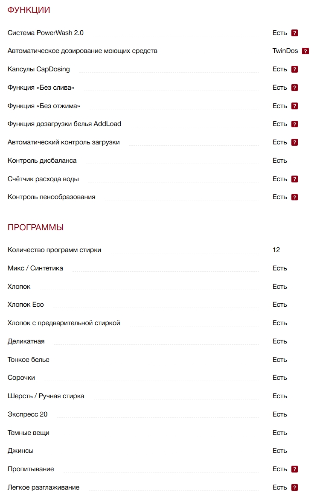Click help icon next to PowerWash 2.0
The width and height of the screenshot is (314, 496).
coord(294,33)
